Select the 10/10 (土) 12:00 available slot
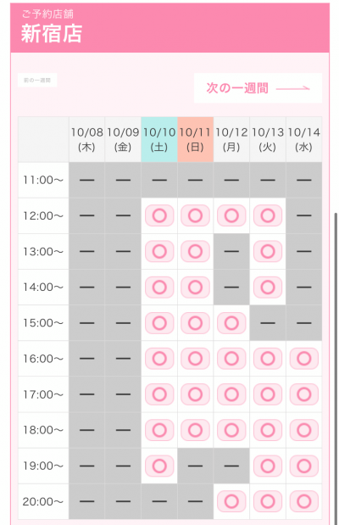The image size is (339, 525). (x=159, y=215)
